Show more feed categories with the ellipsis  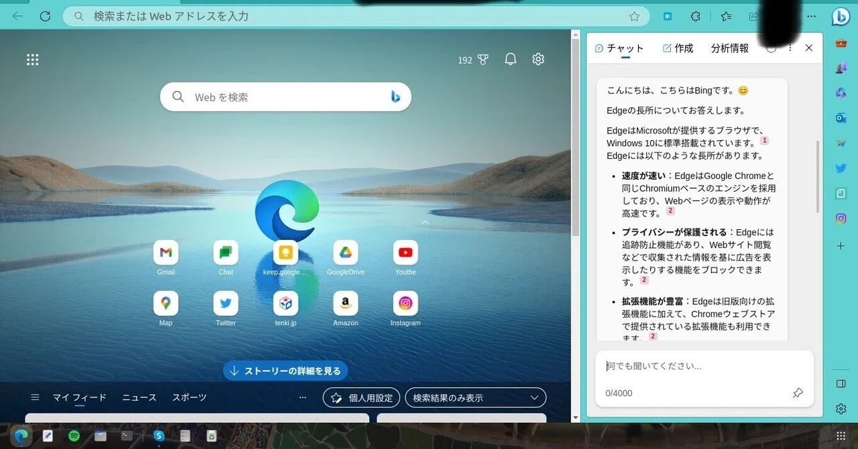pos(303,397)
